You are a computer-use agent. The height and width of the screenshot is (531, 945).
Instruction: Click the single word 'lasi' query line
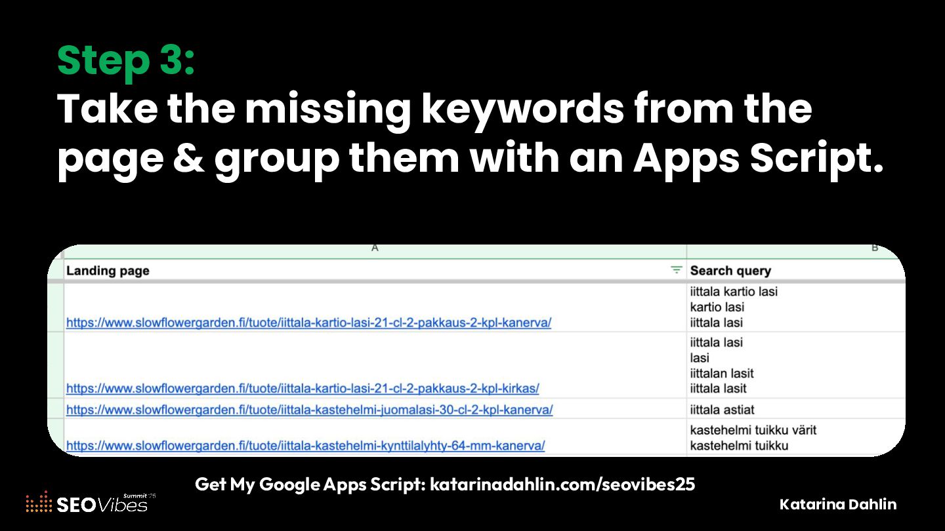700,358
